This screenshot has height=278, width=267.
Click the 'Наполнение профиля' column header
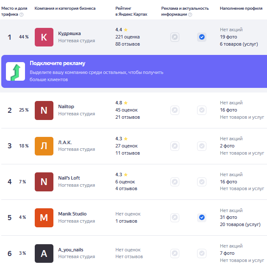241,8
